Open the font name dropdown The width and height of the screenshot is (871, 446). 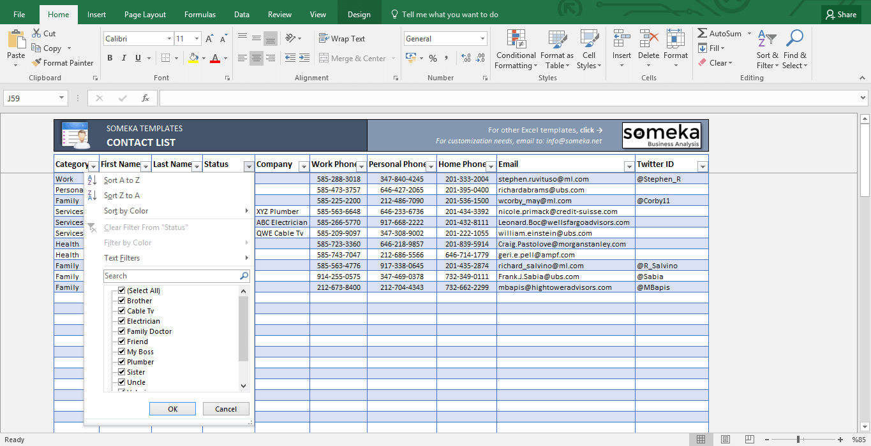pyautogui.click(x=169, y=39)
